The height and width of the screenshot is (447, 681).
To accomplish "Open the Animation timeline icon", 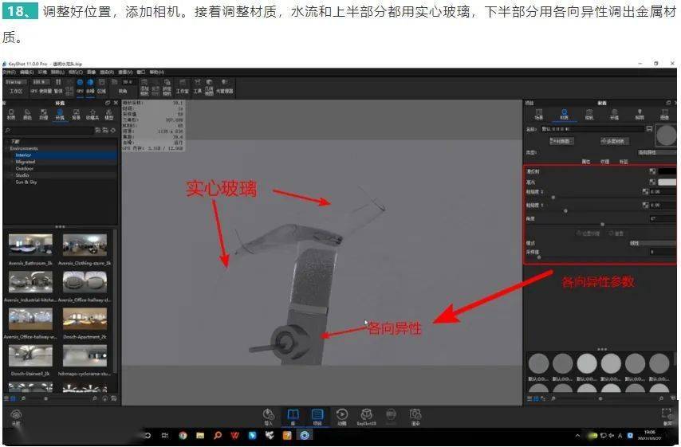I will coord(342,416).
